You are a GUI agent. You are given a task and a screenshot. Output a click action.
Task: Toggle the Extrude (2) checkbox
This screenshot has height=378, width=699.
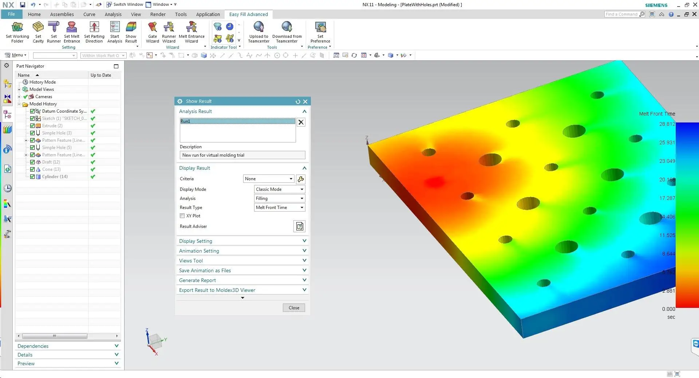(x=32, y=126)
